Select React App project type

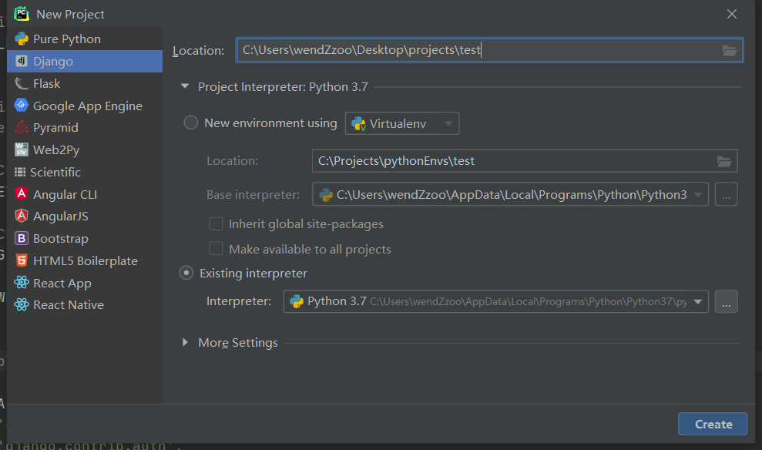click(x=85, y=282)
